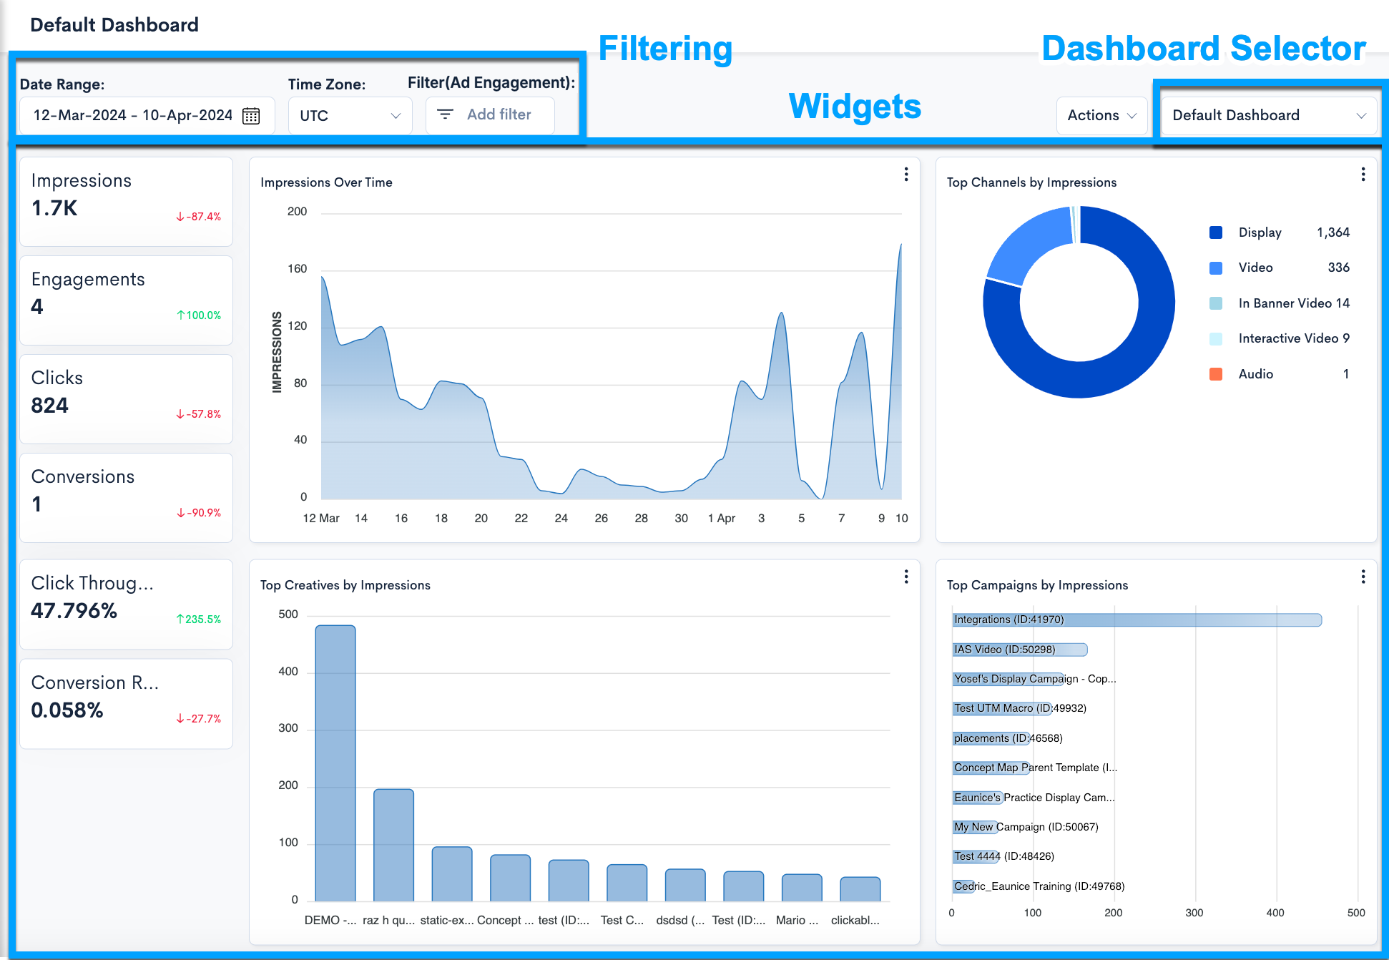This screenshot has height=960, width=1389.
Task: Click placements (ID:46568) campaign bar
Action: [991, 738]
